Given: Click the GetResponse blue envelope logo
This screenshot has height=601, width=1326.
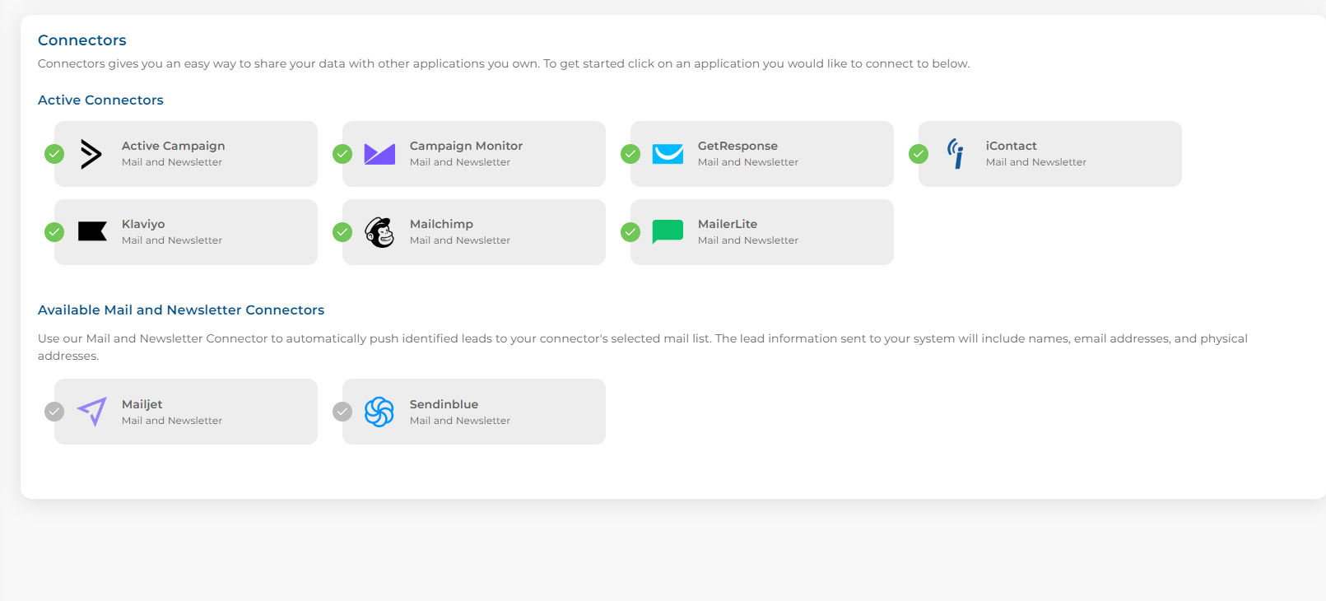Looking at the screenshot, I should [668, 154].
